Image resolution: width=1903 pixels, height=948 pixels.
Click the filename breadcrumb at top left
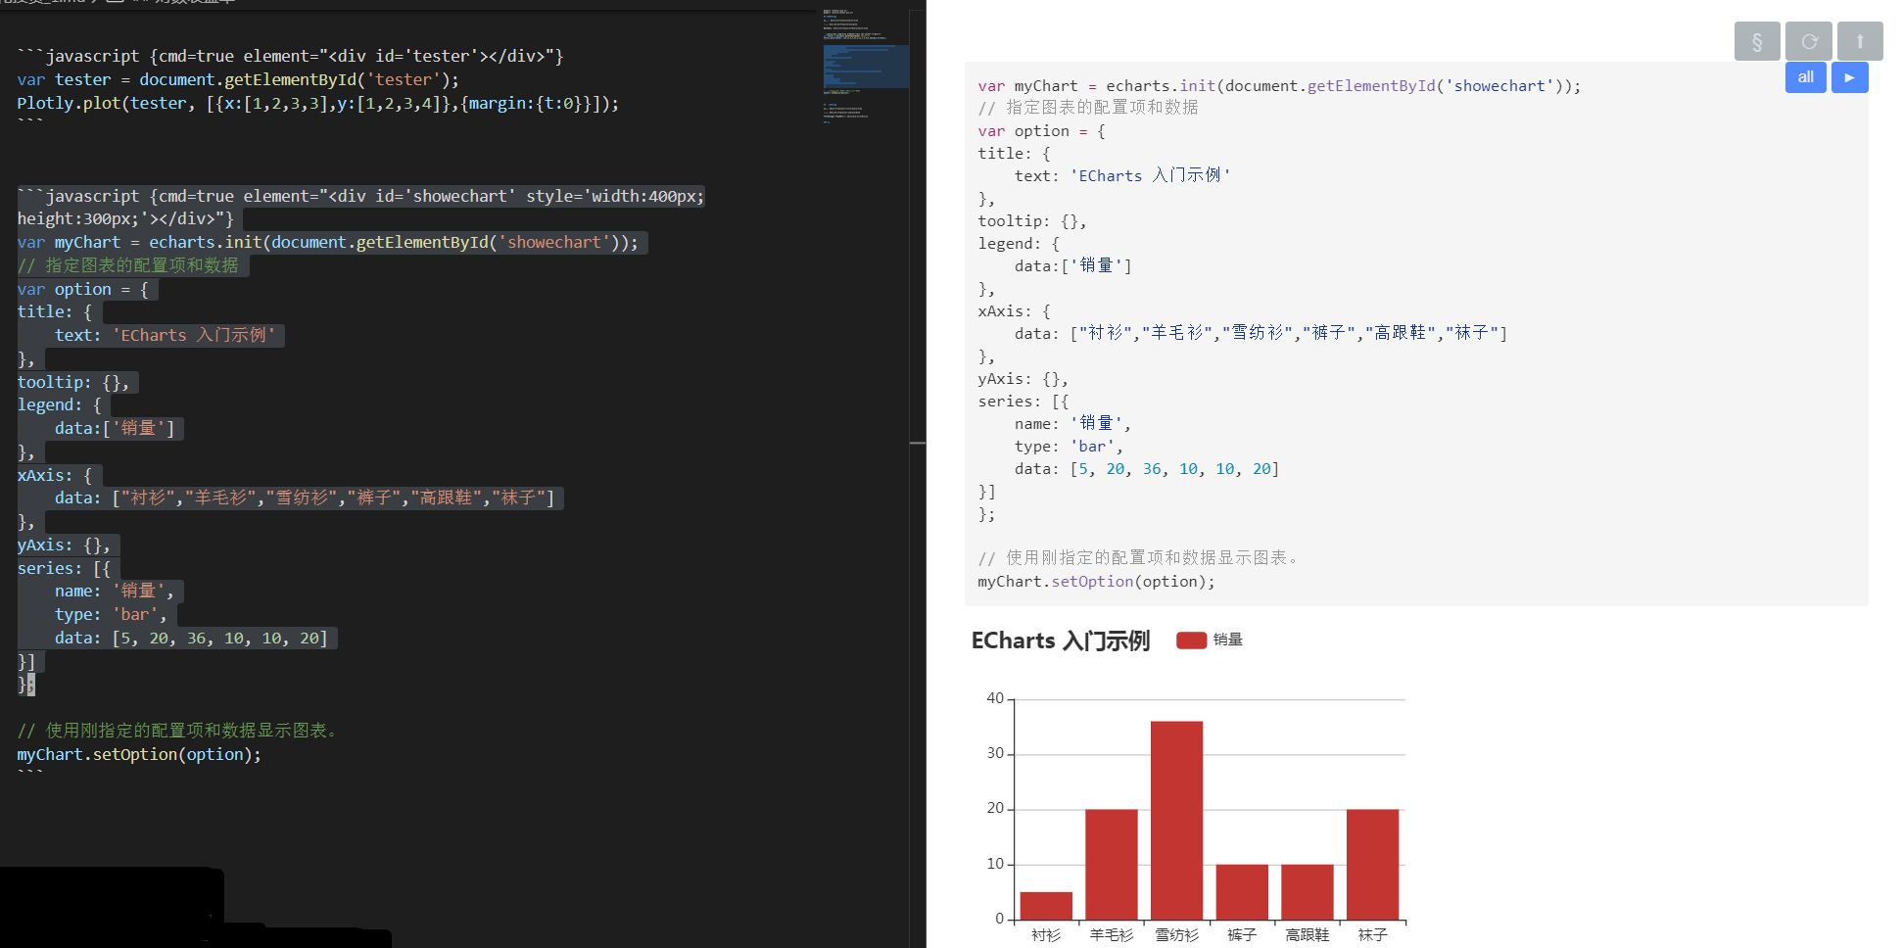pos(39,3)
